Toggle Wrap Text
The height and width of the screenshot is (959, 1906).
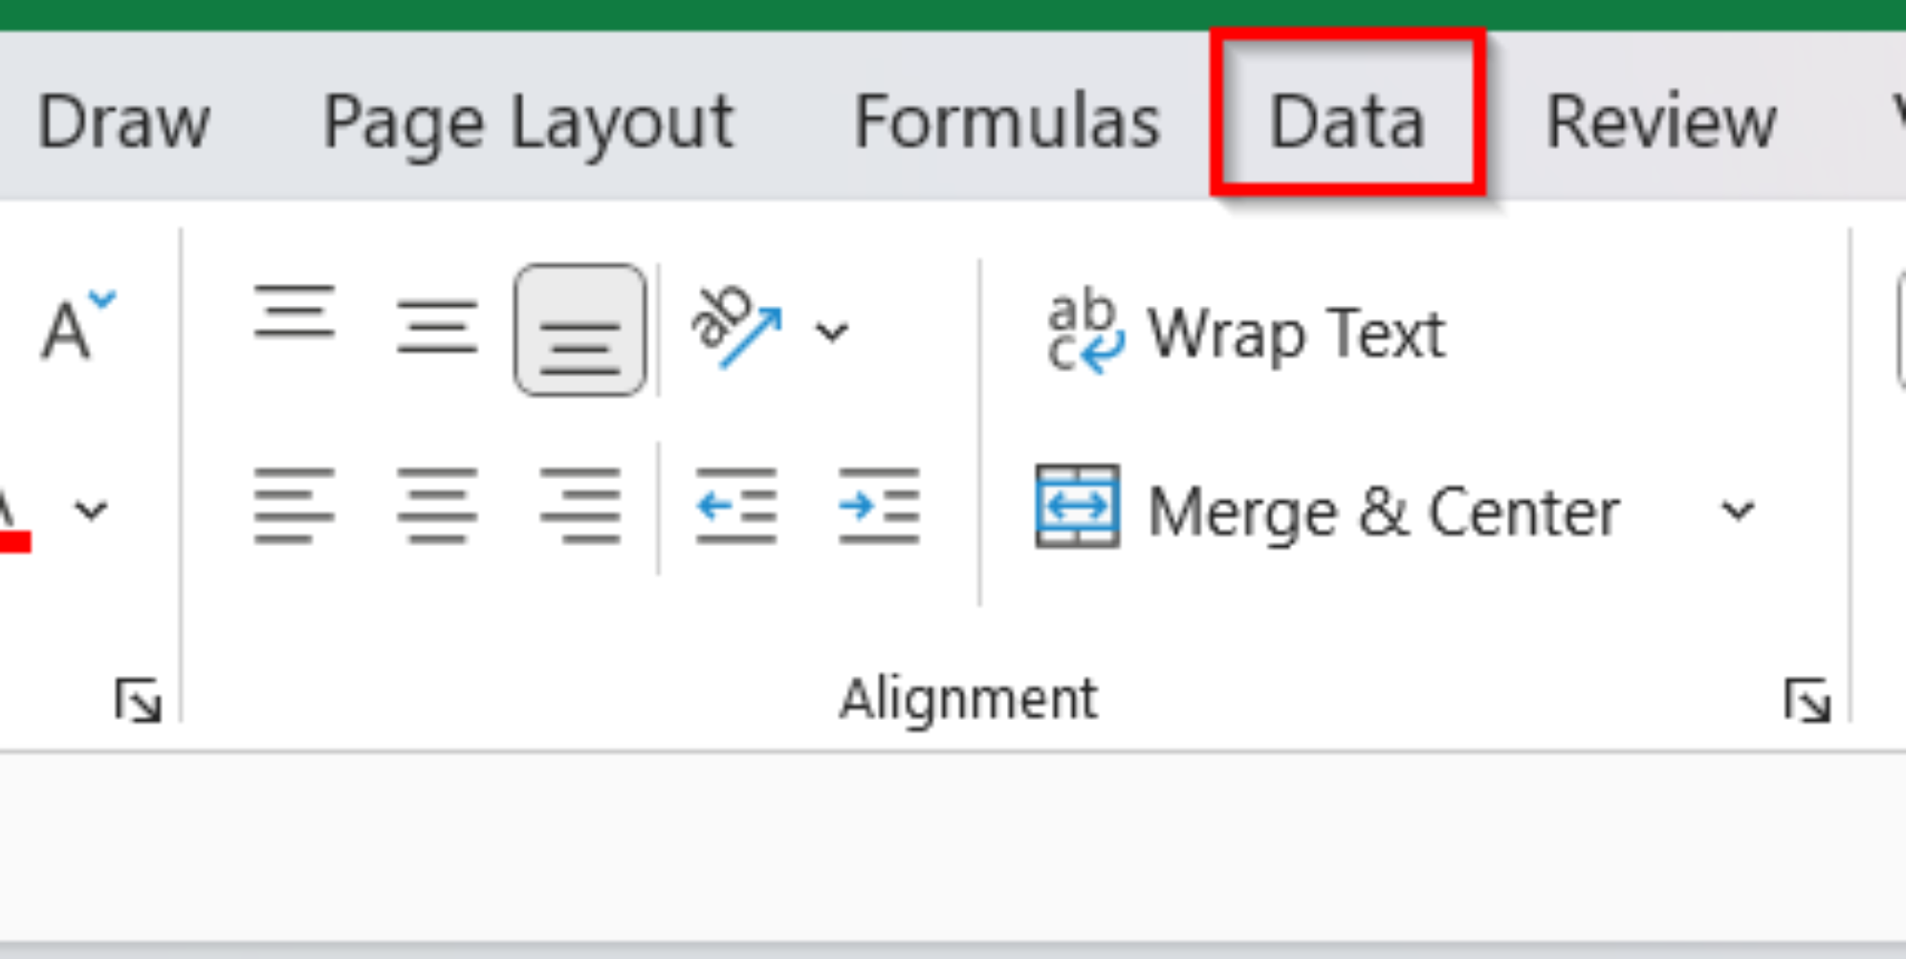[x=1245, y=333]
